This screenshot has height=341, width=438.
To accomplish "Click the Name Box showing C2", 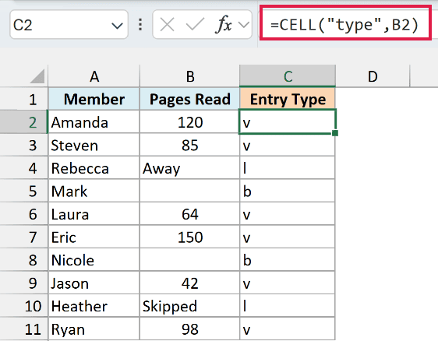I will click(69, 25).
